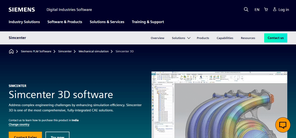Viewport: 296px width, 138px height.
Task: Go to the Overview tab
Action: [158, 38]
